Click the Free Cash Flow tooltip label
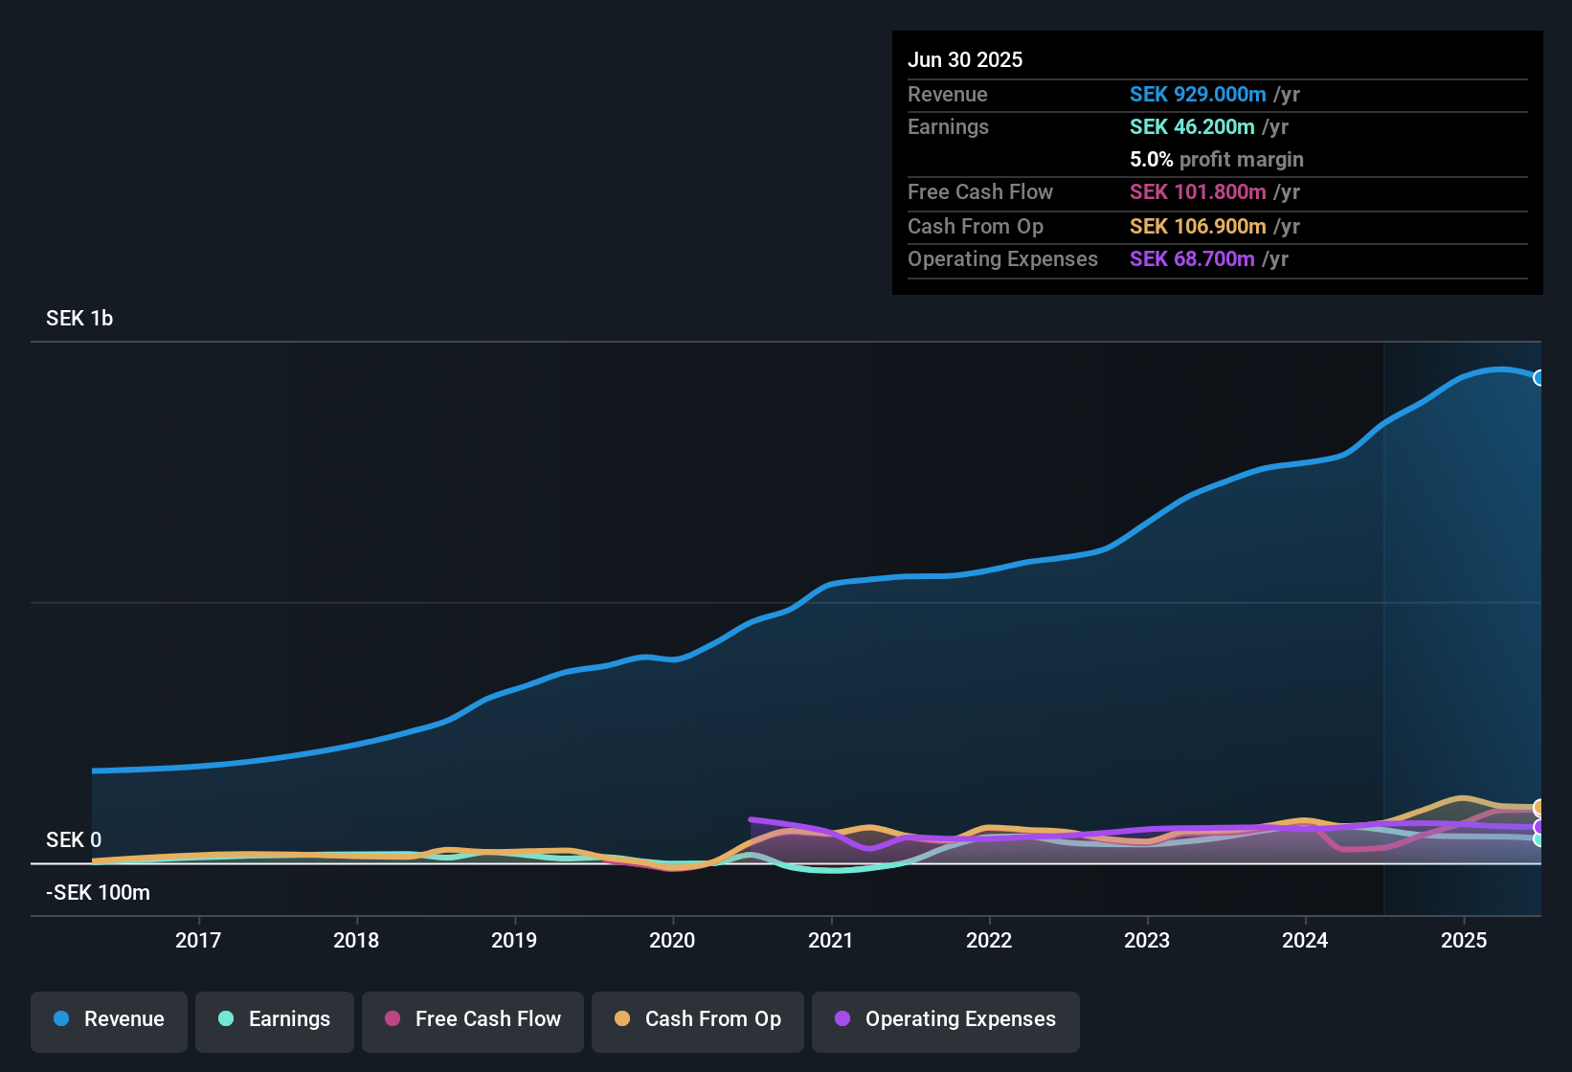Image resolution: width=1572 pixels, height=1072 pixels. click(980, 191)
